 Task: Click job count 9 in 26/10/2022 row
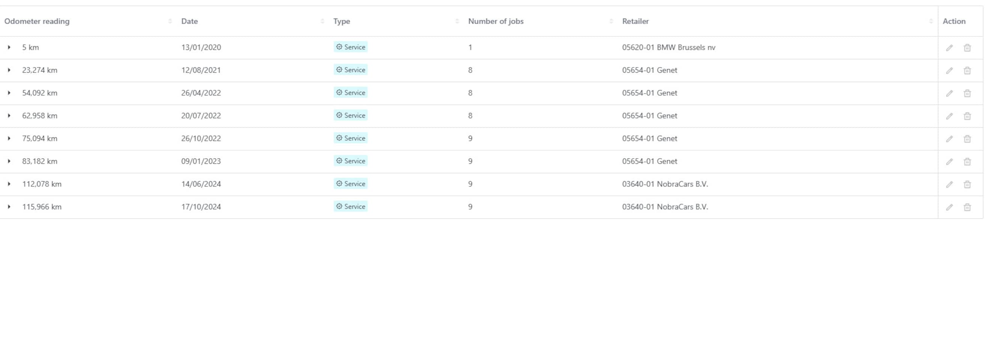[x=470, y=138]
